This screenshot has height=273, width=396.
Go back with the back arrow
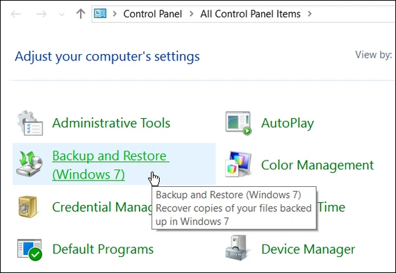(16, 14)
